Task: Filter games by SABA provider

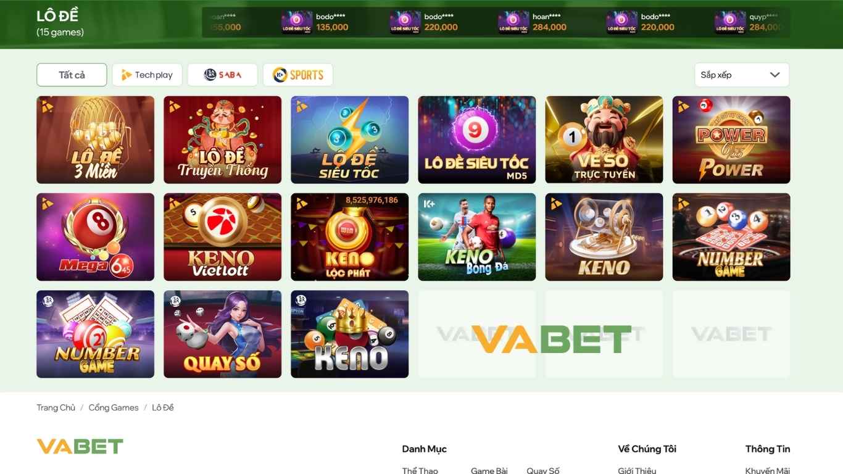Action: click(222, 75)
